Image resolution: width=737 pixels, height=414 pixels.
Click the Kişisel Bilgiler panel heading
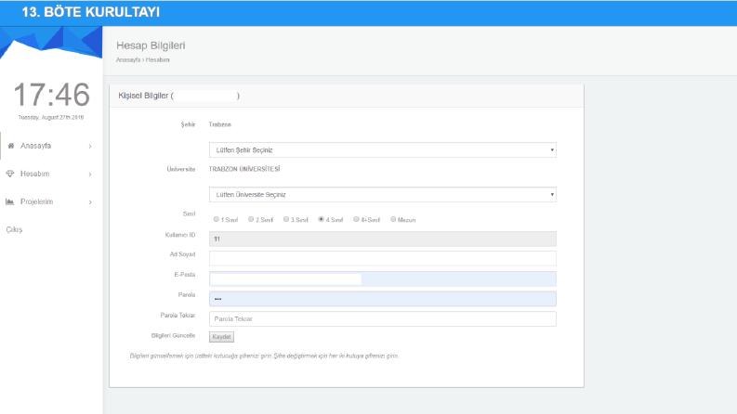178,96
